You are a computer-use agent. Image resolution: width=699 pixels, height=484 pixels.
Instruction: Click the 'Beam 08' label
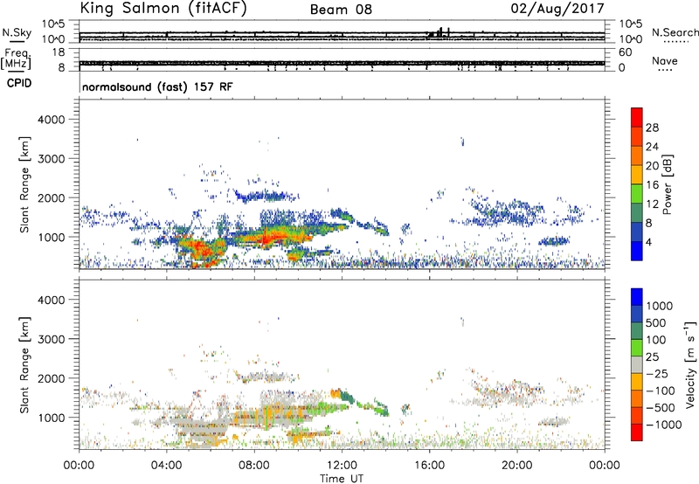tap(341, 10)
